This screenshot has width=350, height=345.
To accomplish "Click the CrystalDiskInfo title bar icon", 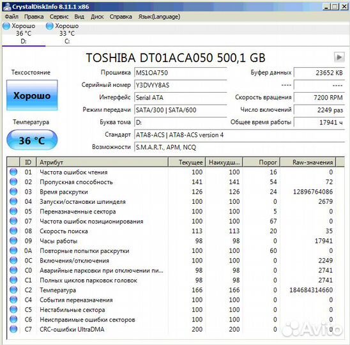I will pos(6,6).
